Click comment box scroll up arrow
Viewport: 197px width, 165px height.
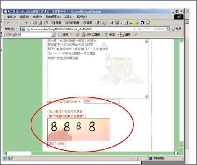[147, 41]
